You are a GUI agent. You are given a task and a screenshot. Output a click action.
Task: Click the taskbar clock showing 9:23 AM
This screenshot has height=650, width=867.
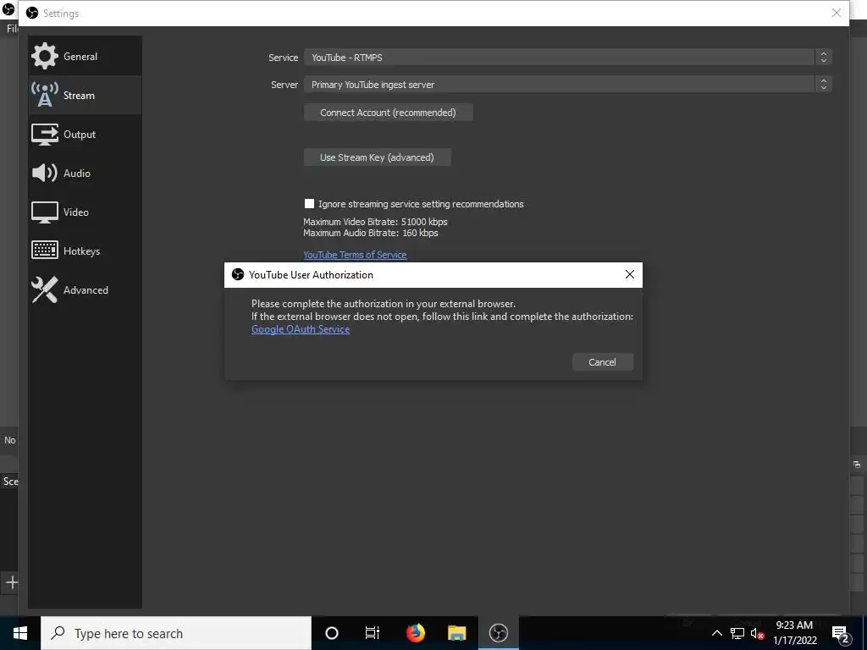coord(794,633)
